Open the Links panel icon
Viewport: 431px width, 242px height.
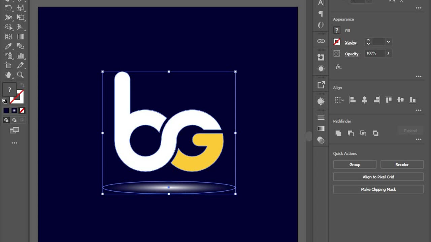click(321, 41)
